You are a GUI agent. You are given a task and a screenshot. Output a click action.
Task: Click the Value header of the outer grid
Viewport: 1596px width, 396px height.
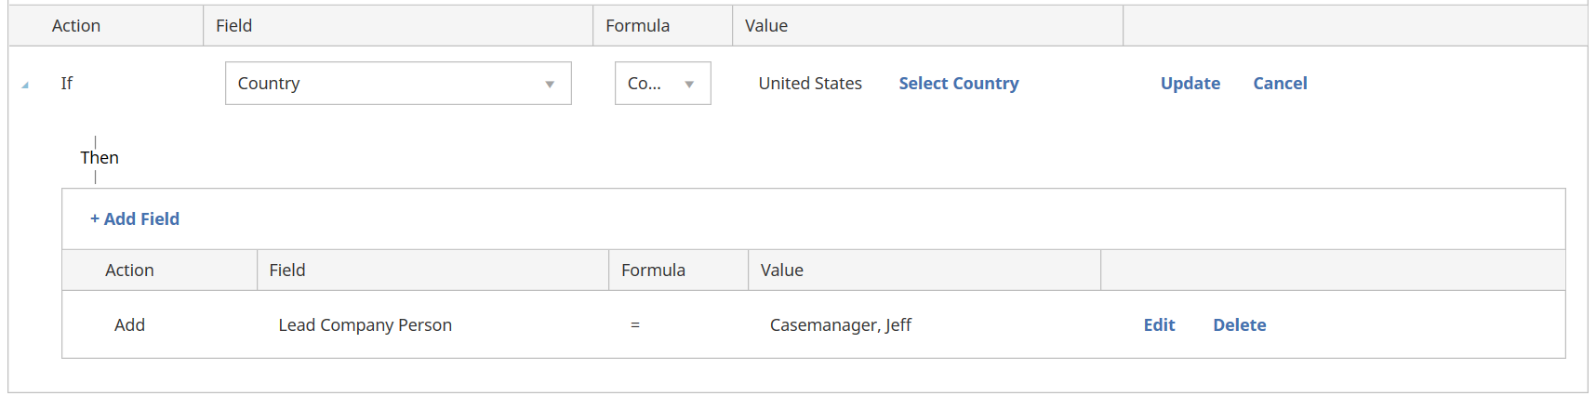(x=766, y=26)
